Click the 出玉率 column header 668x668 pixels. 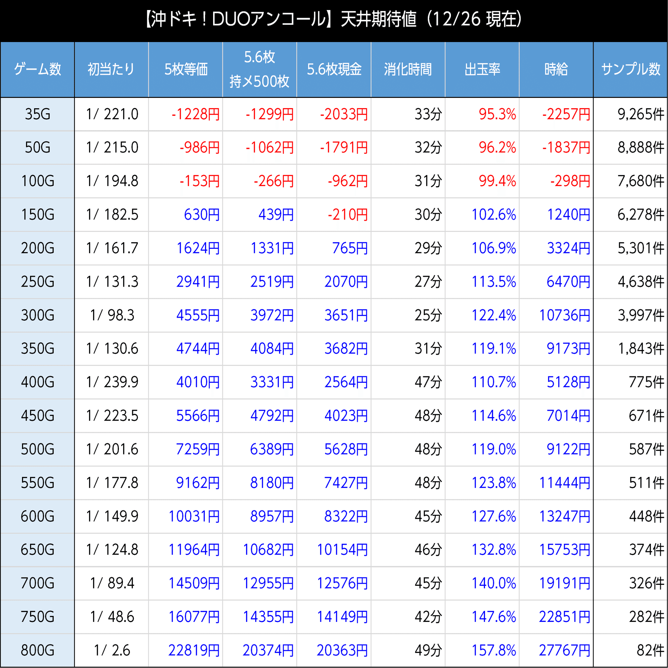[x=482, y=69]
